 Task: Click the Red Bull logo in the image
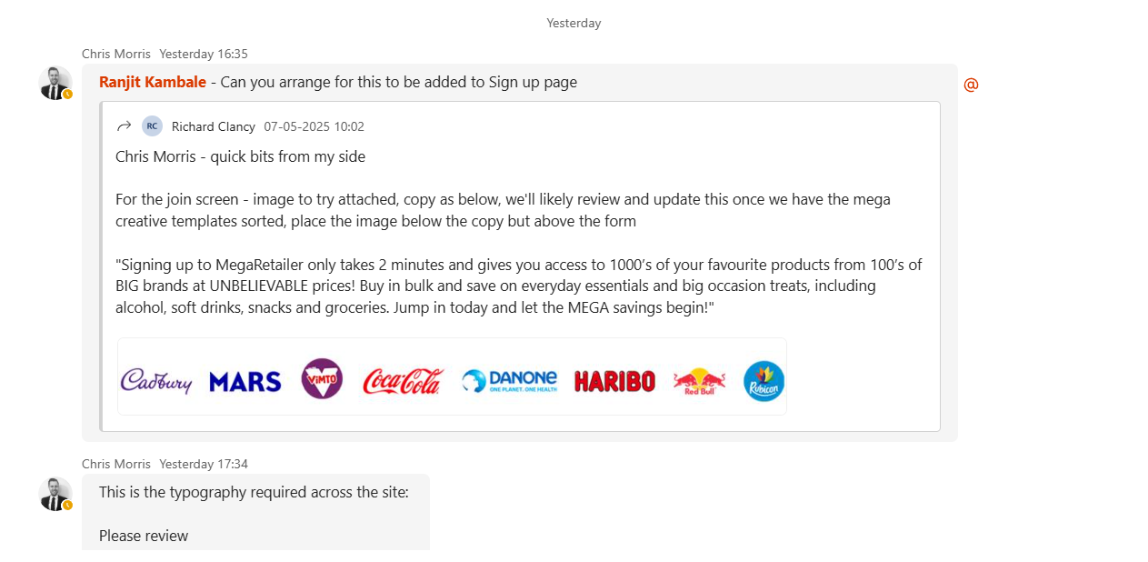coord(699,380)
